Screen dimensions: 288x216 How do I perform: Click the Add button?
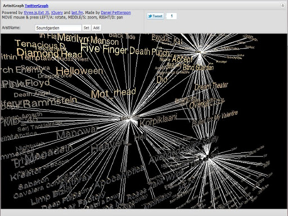point(96,28)
